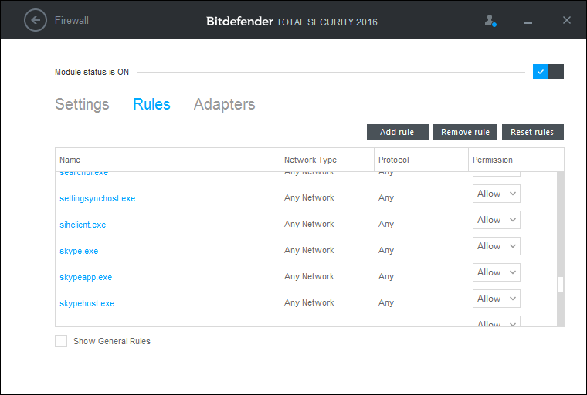Click the Firewall title label
The width and height of the screenshot is (587, 395).
tap(72, 20)
